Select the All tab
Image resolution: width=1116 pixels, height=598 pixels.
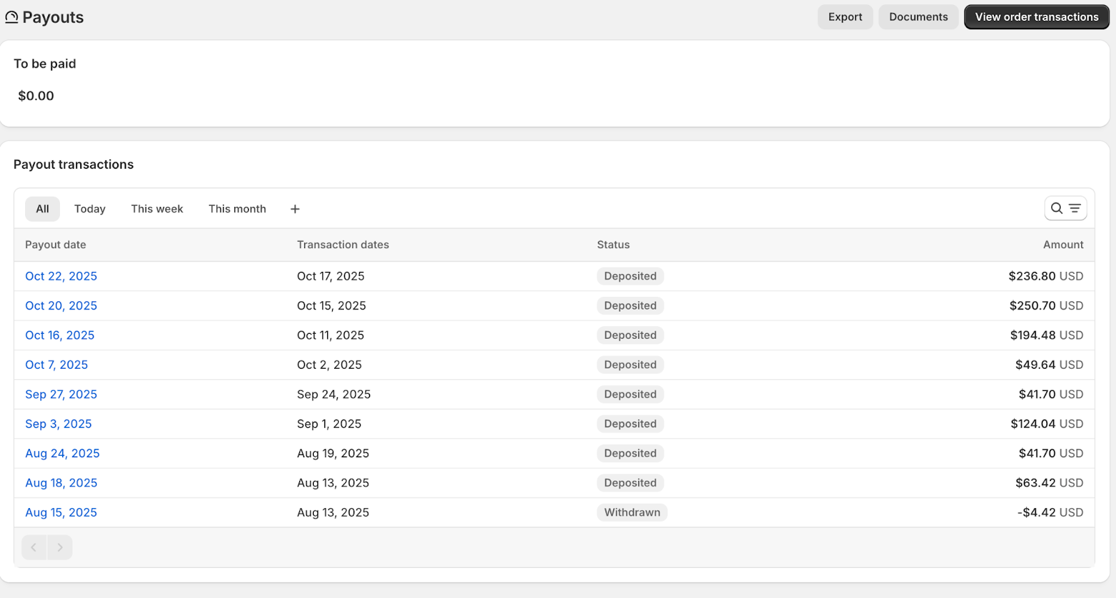click(43, 209)
